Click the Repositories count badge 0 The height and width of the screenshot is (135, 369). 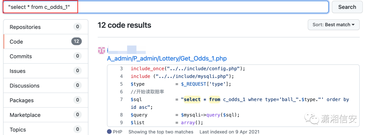[78, 27]
